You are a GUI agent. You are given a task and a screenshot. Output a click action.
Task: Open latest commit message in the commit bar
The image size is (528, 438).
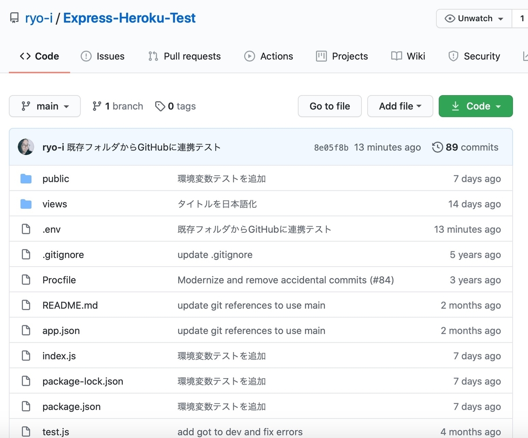pos(144,147)
